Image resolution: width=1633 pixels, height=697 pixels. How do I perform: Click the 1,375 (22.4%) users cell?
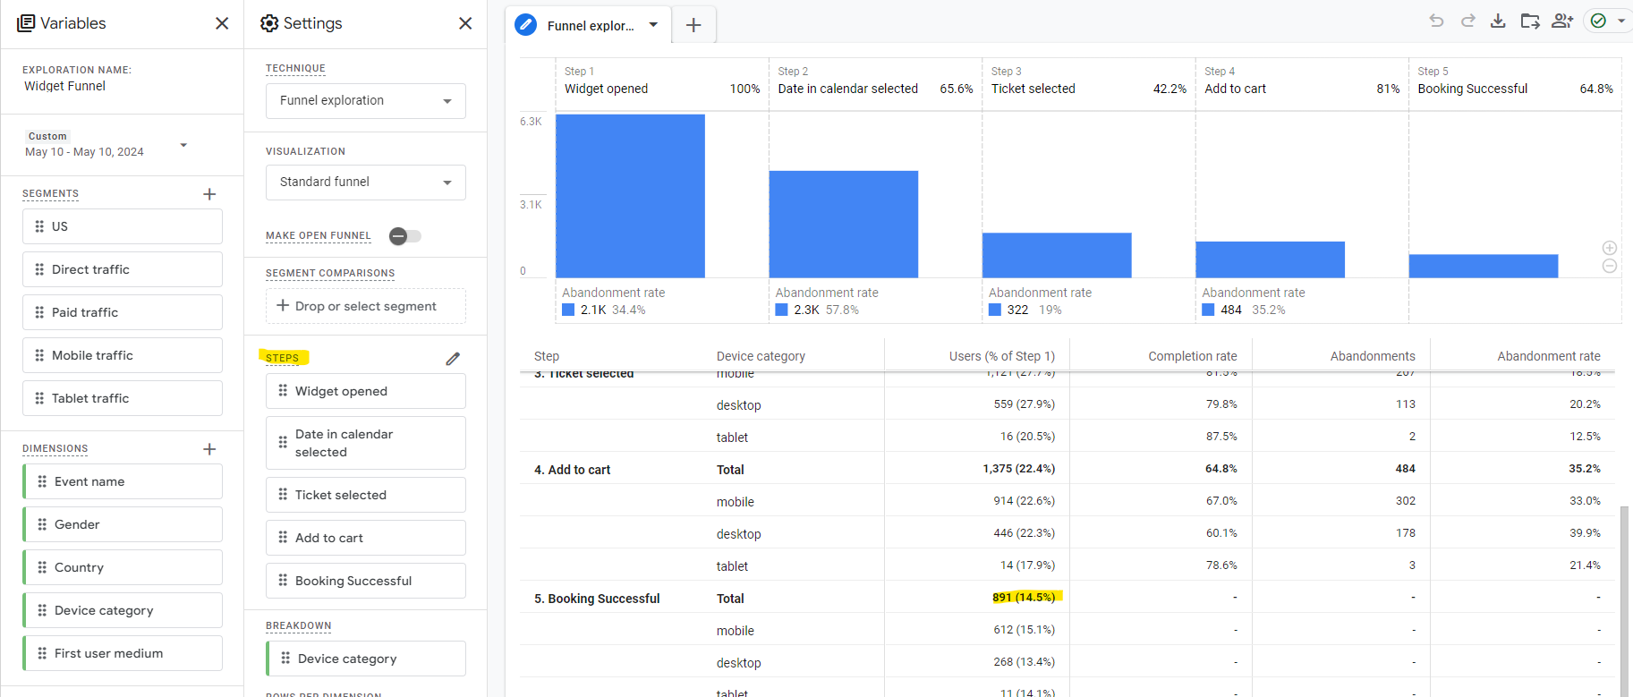point(1018,469)
